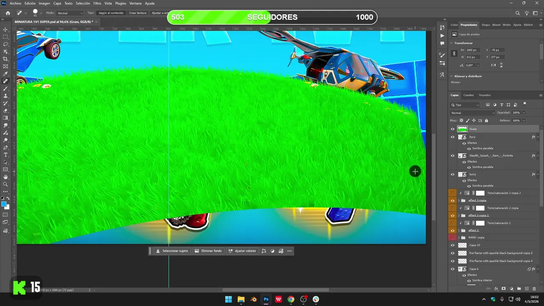Image resolution: width=544 pixels, height=306 pixels.
Task: Collapse the Alinear y distribuir section
Action: pyautogui.click(x=451, y=76)
